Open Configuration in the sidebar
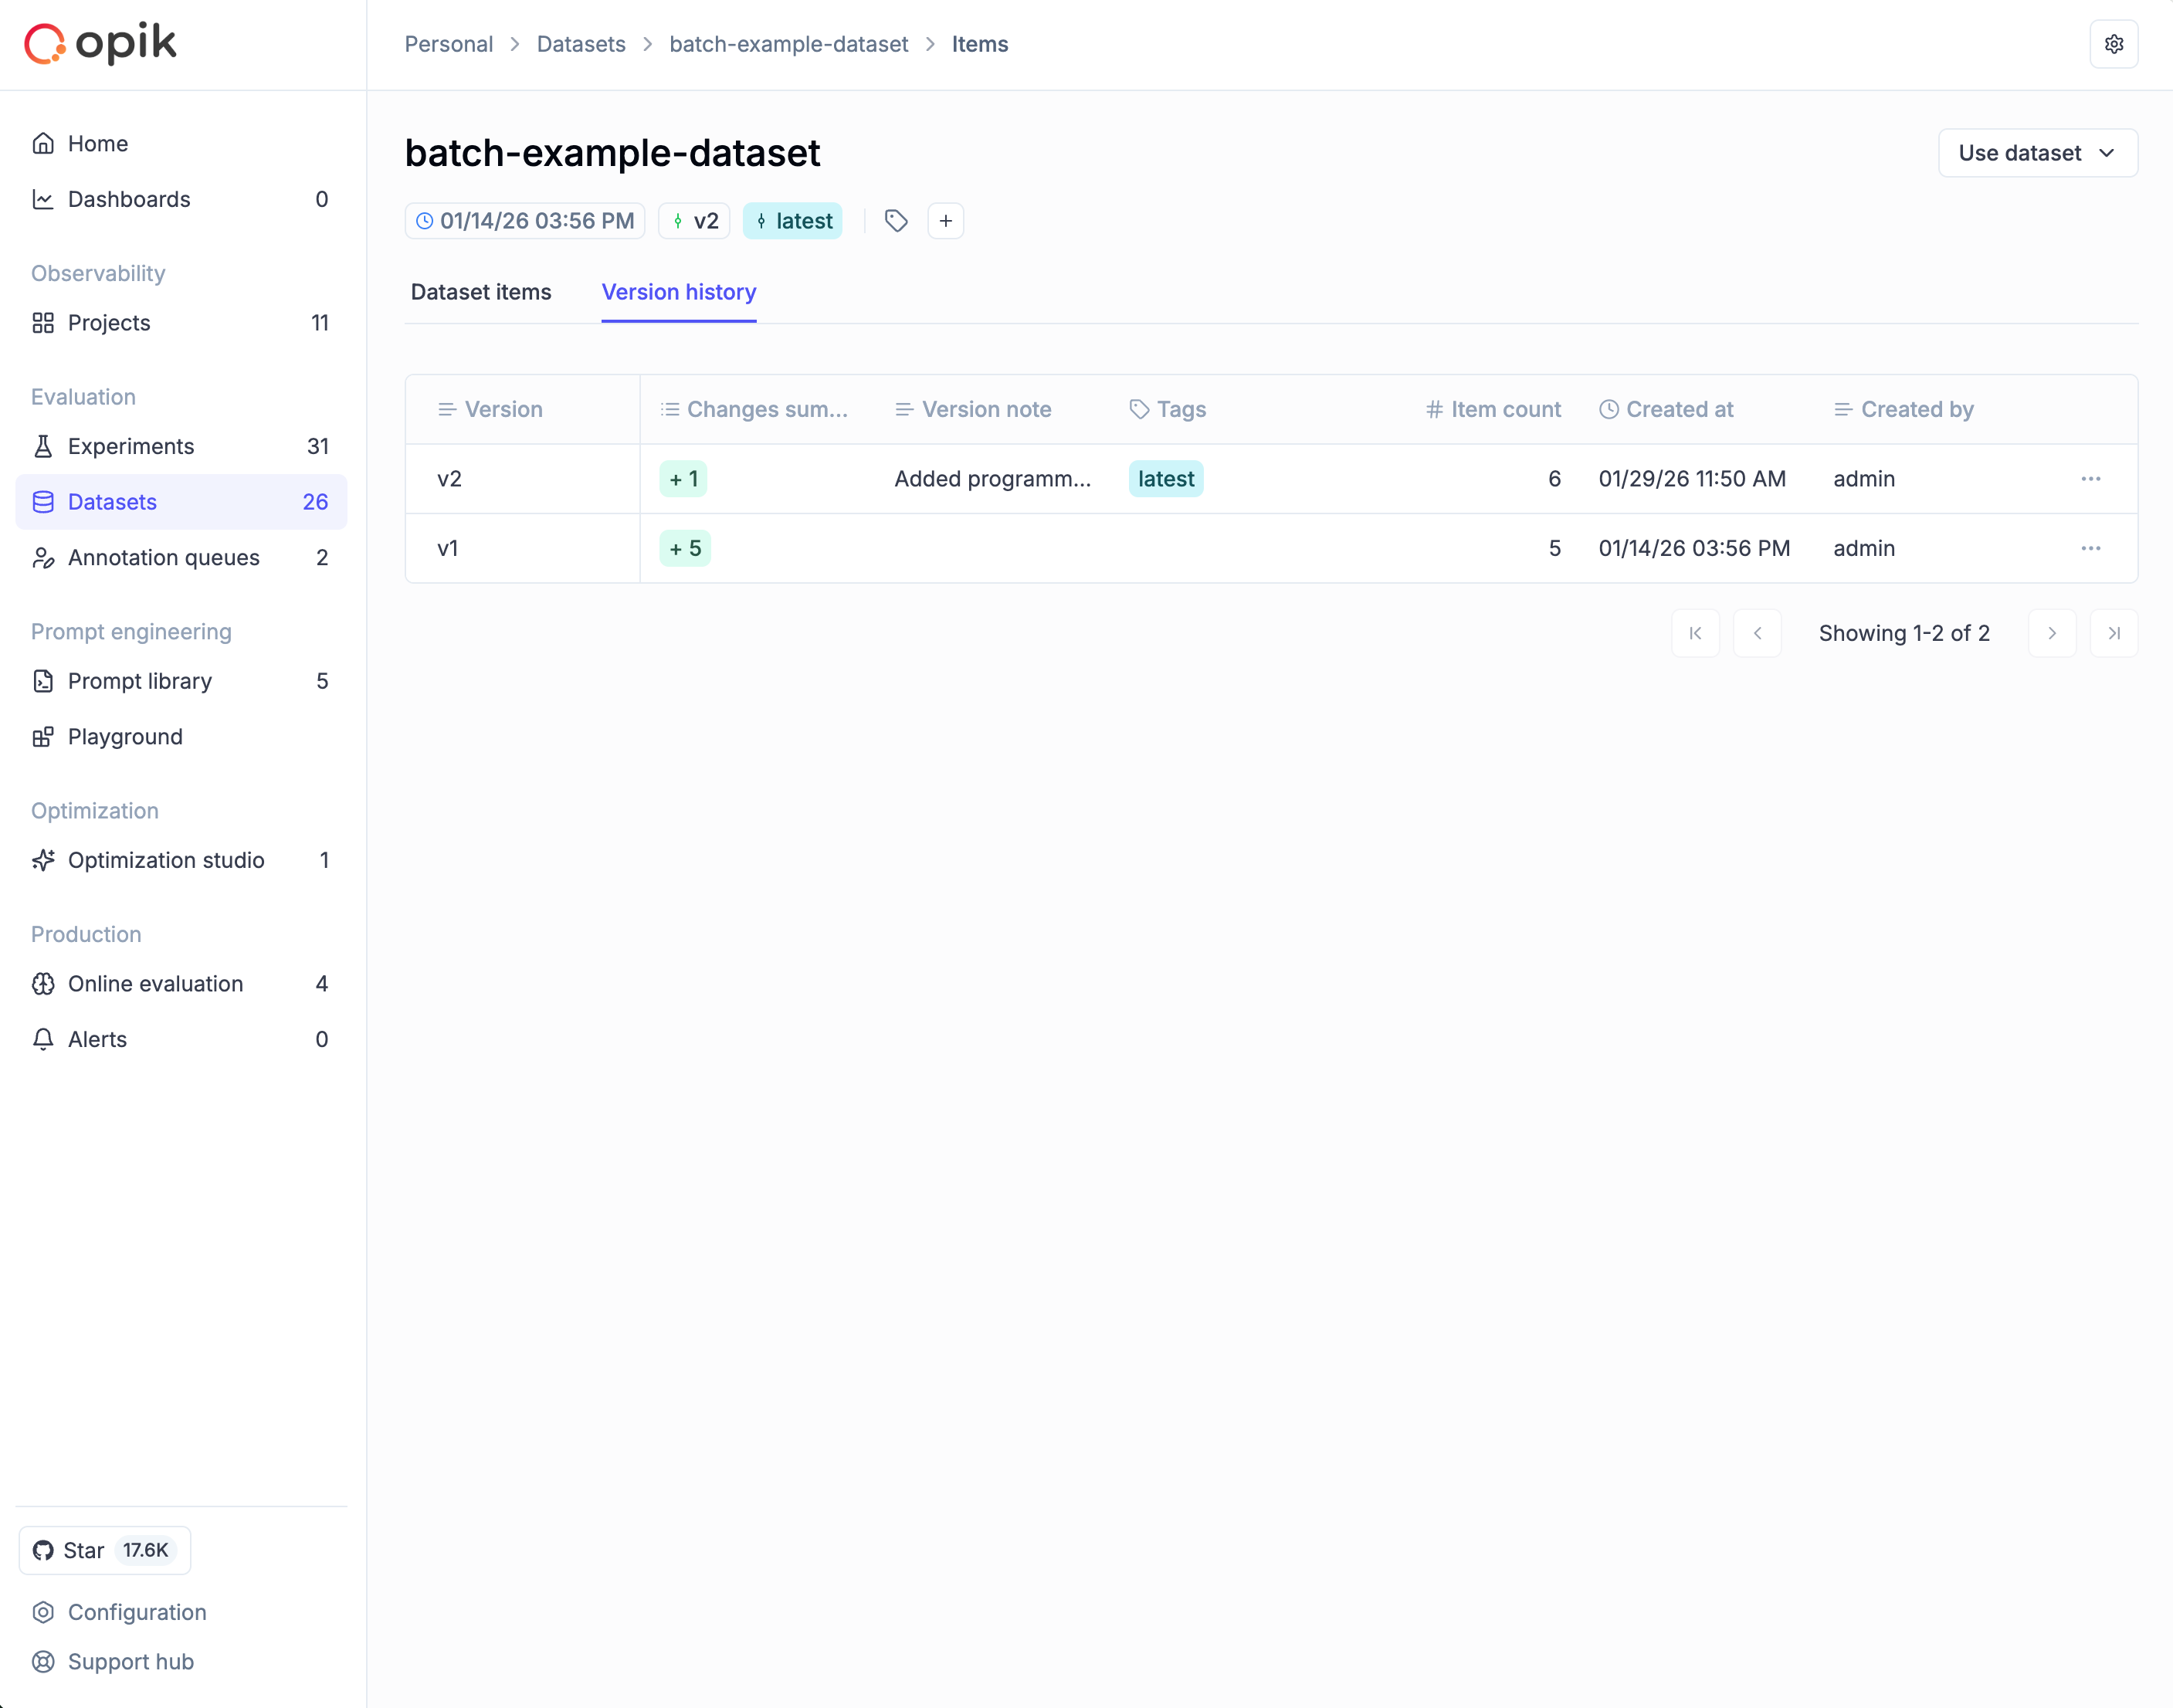Screen dimensions: 2173x1708 pyautogui.click(x=137, y=1612)
